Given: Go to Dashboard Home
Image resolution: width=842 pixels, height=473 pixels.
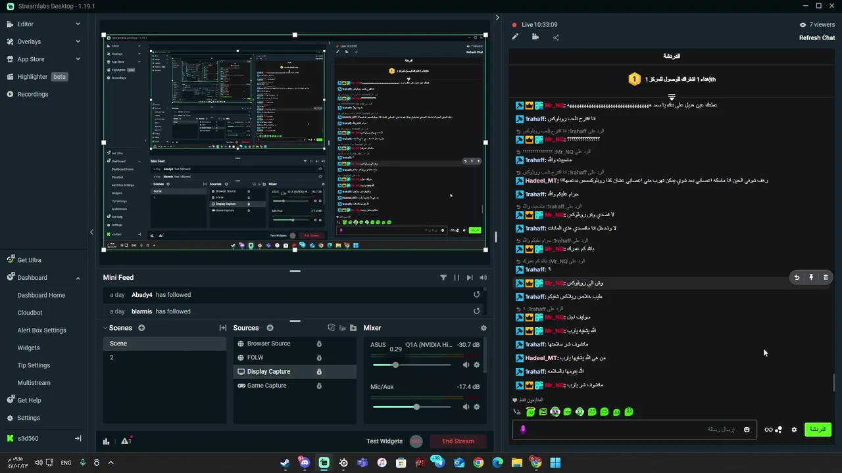Looking at the screenshot, I should [41, 295].
